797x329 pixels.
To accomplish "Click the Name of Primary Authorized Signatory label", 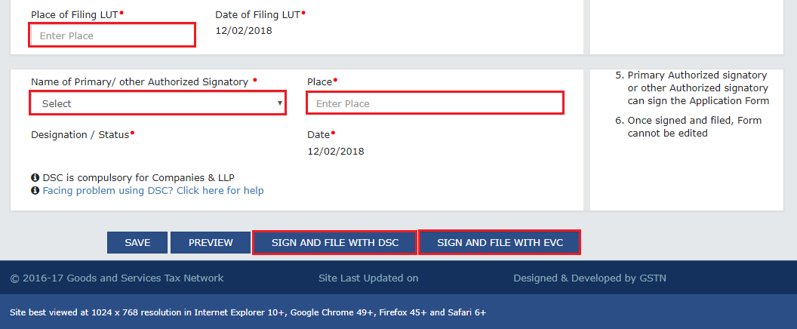I will pyautogui.click(x=140, y=81).
